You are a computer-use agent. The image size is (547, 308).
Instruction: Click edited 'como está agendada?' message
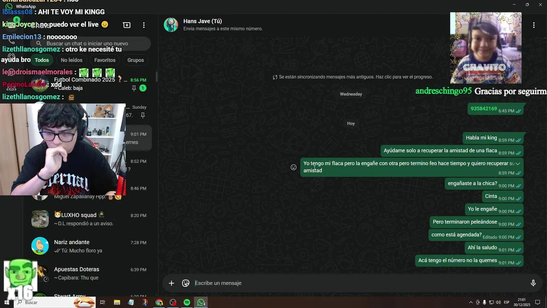point(476,235)
